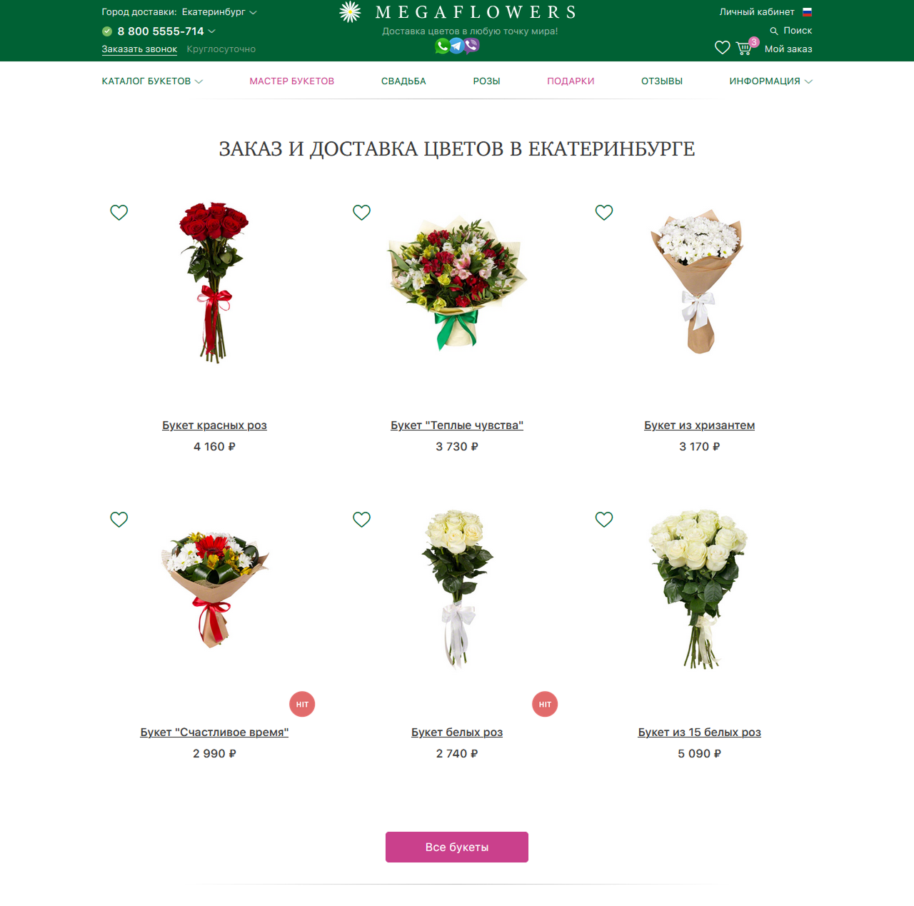
Task: Open the СВАДЬБА menu item
Action: pos(403,81)
